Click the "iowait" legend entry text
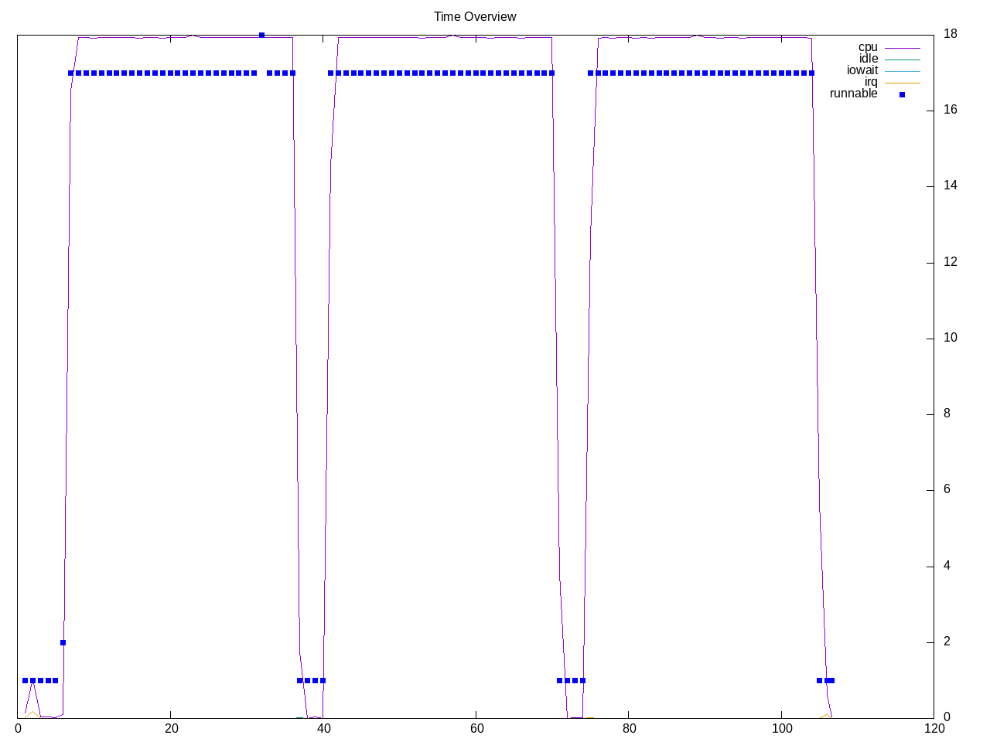Screen dimensions: 990x742 (x=862, y=70)
